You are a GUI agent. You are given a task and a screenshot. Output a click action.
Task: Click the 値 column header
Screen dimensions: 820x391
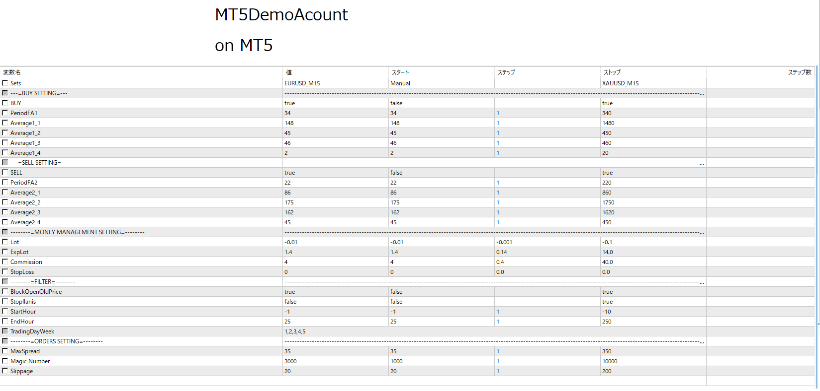pyautogui.click(x=289, y=72)
